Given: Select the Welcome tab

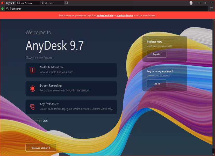Looking at the screenshot, I should point(52,3).
